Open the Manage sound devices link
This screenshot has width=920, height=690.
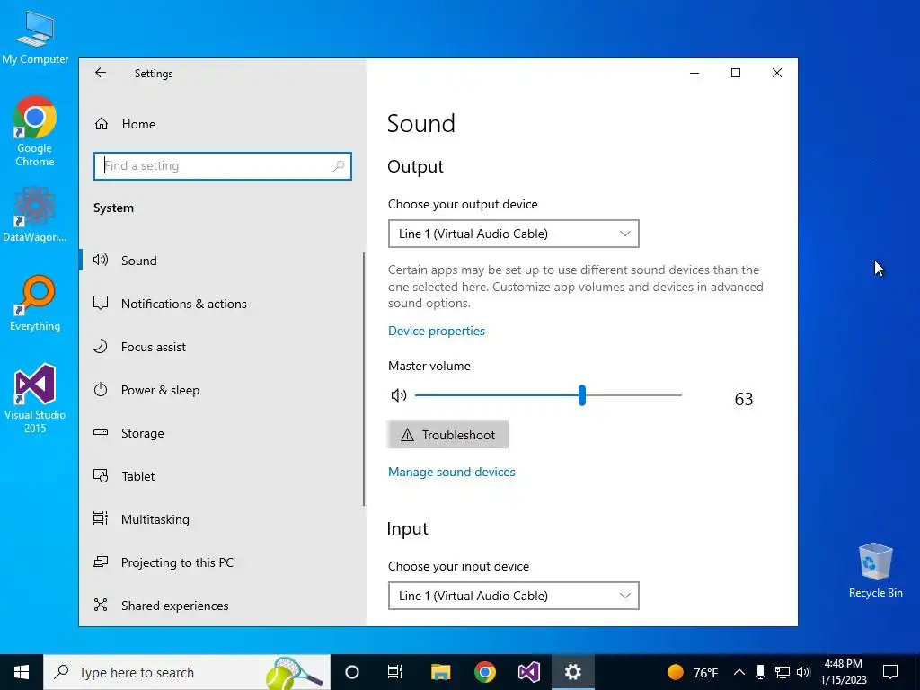[452, 472]
